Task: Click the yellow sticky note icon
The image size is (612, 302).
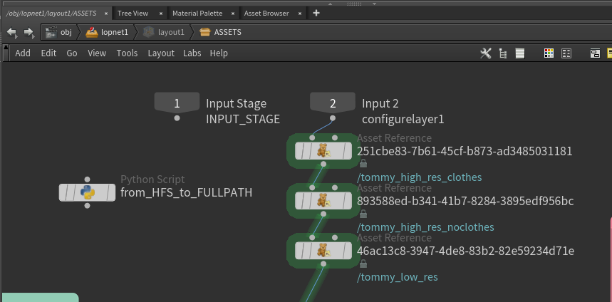Action: point(609,53)
